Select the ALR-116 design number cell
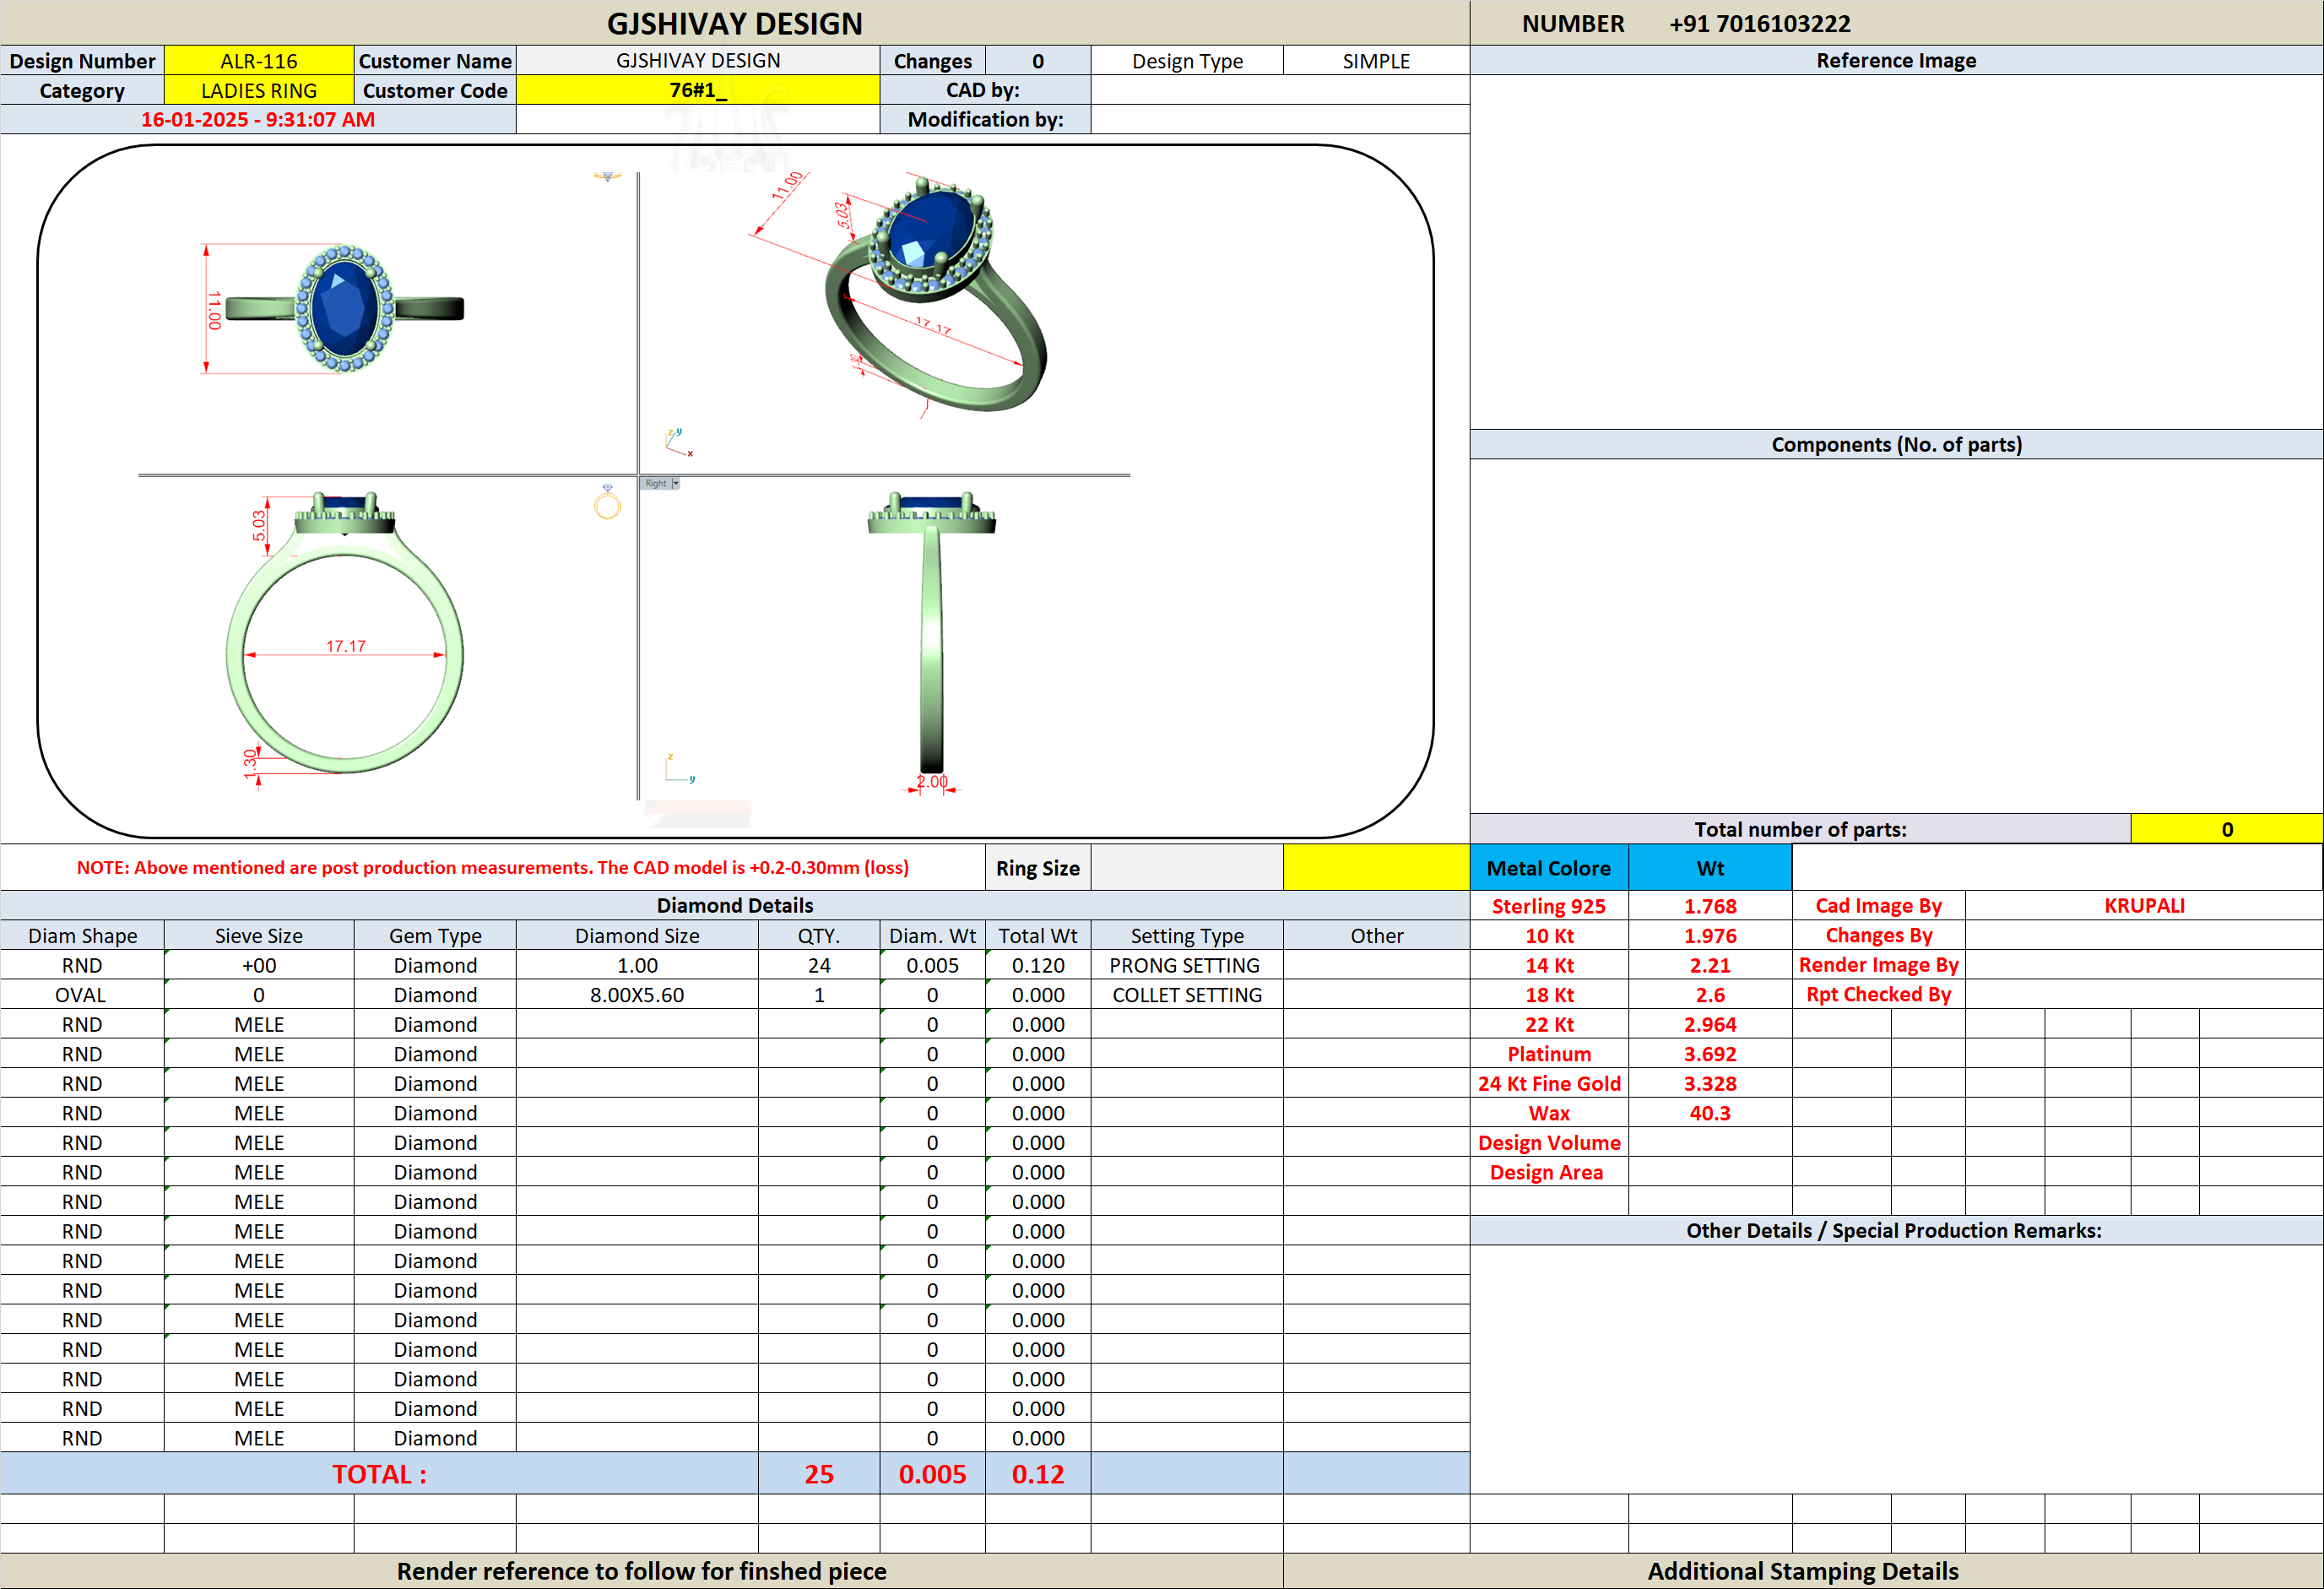The height and width of the screenshot is (1589, 2324). pyautogui.click(x=259, y=61)
